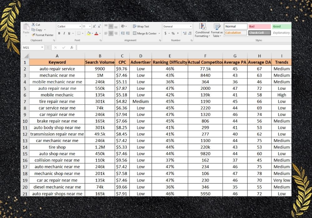Open Conditional Formatting menu

click(x=202, y=30)
